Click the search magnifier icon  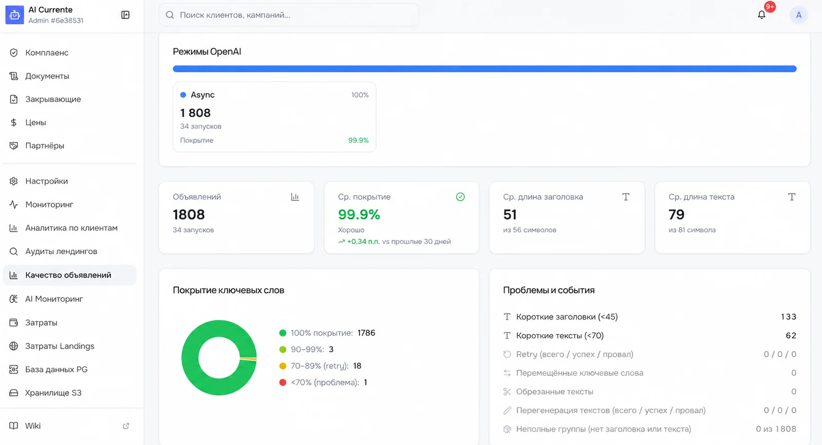pyautogui.click(x=170, y=15)
